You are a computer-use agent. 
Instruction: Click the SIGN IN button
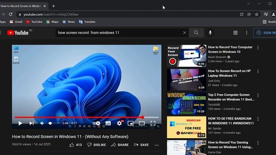point(265,33)
